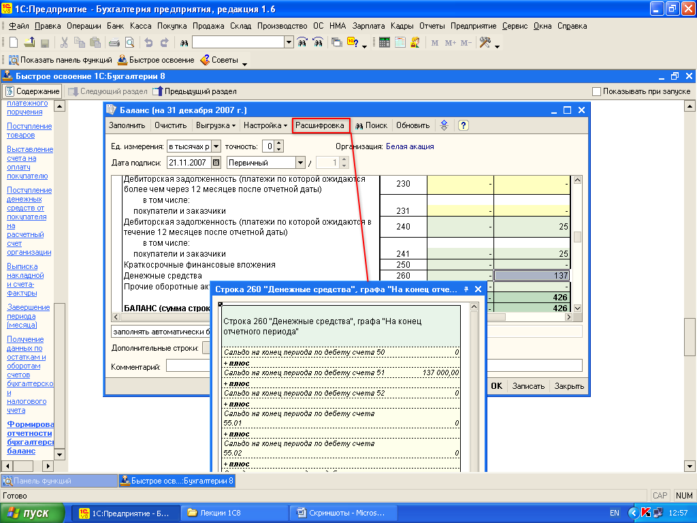Open the calendar picker next to Дата подписи
The height and width of the screenshot is (523, 697).
point(216,162)
